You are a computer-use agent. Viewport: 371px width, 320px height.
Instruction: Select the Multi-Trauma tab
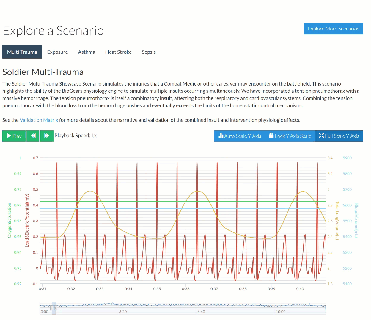(22, 52)
